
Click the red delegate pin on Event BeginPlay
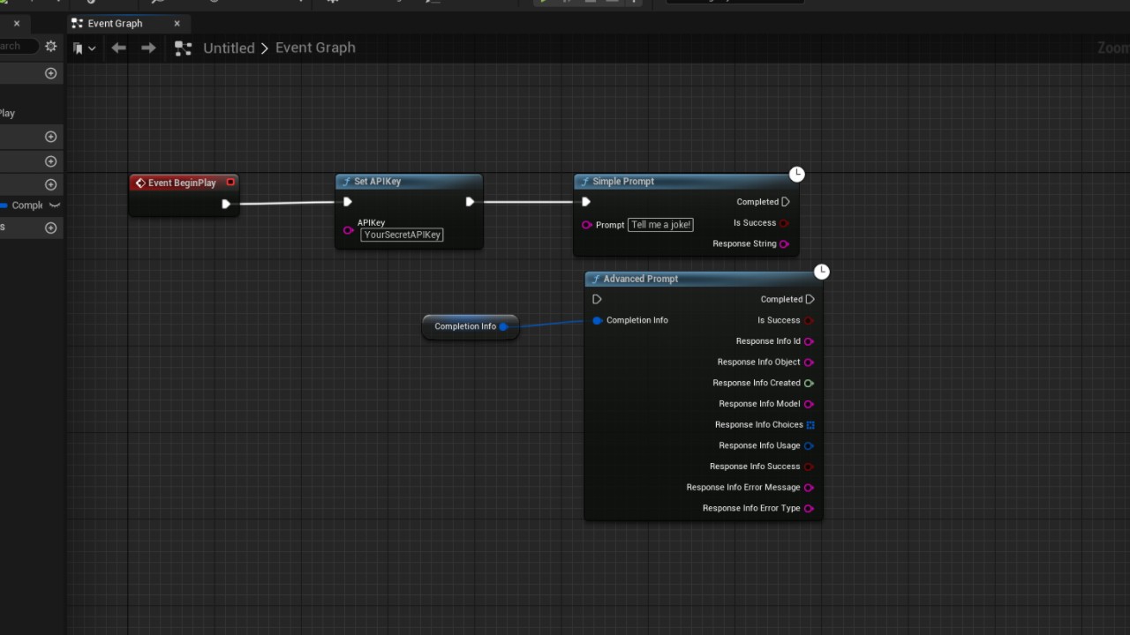tap(230, 183)
